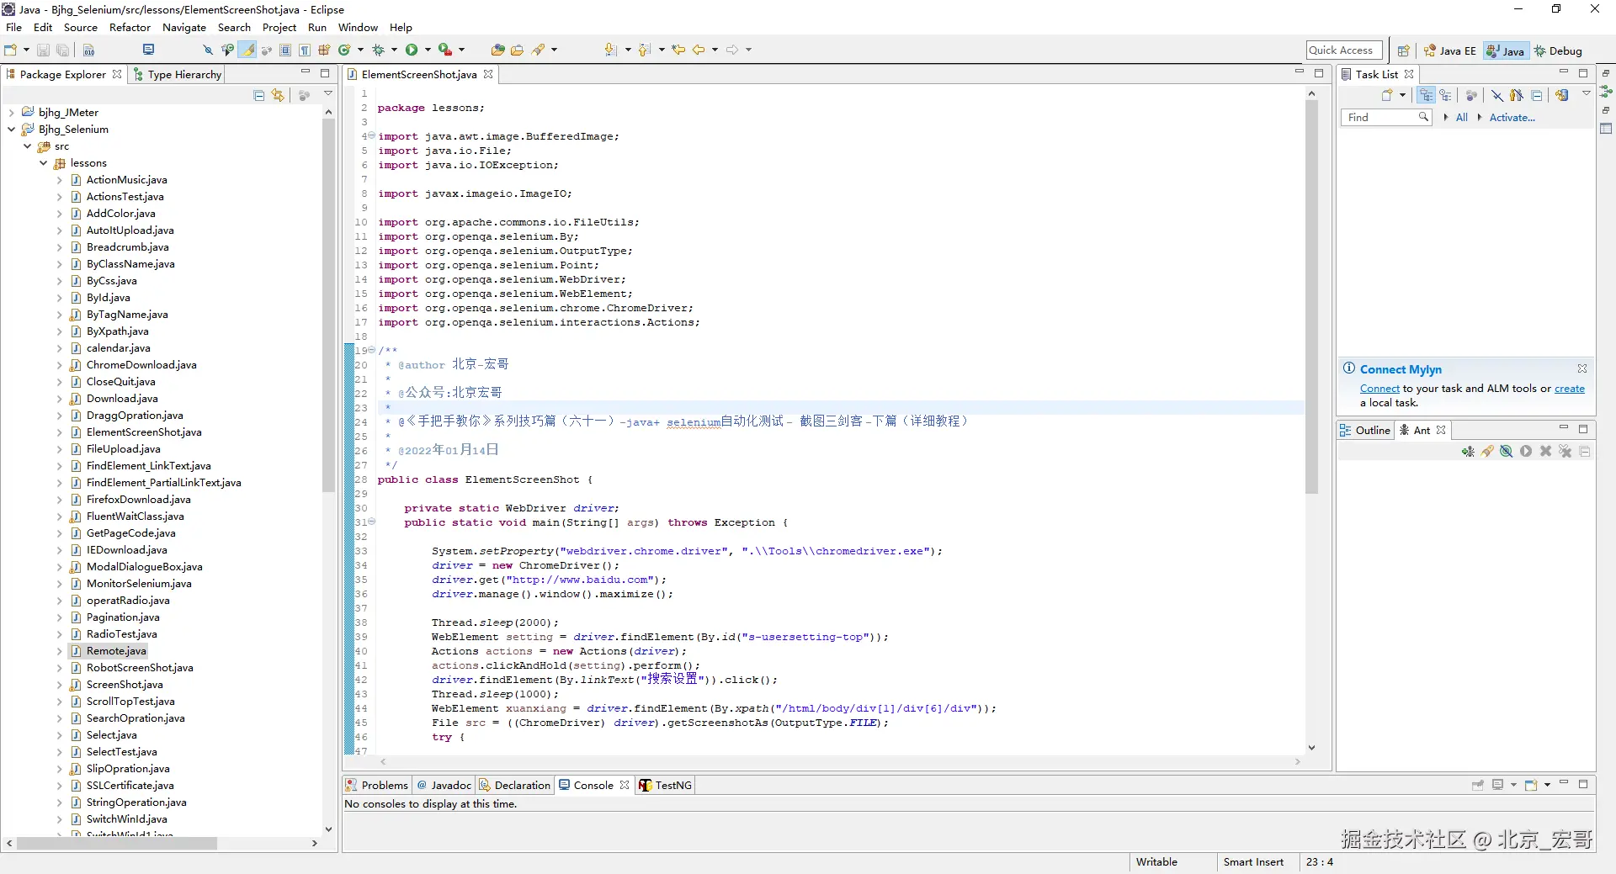This screenshot has height=874, width=1616.
Task: Click the New Java Class icon
Action: click(x=343, y=50)
